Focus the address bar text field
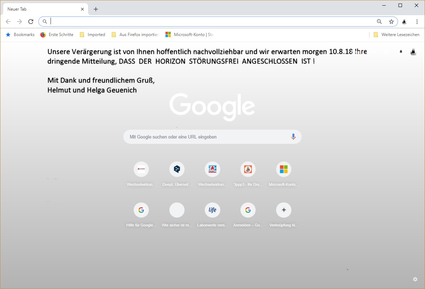The height and width of the screenshot is (289, 425). (212, 22)
